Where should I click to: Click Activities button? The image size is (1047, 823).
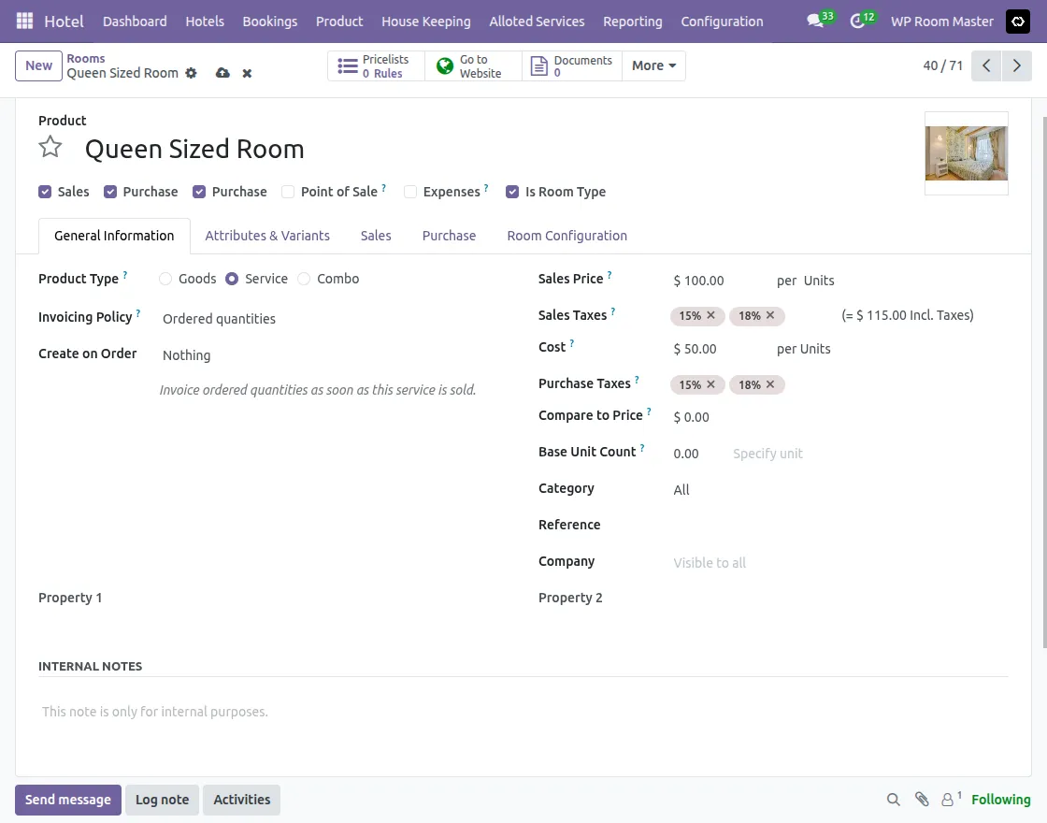pyautogui.click(x=242, y=800)
